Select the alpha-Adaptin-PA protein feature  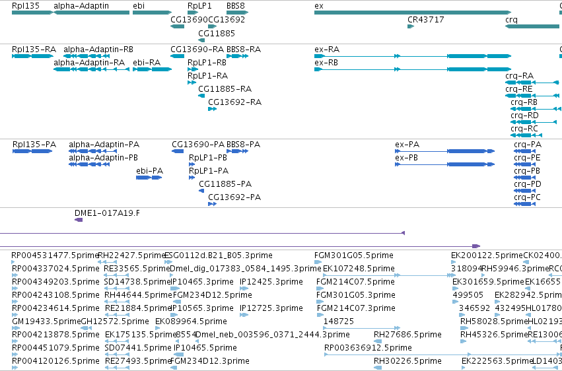(93, 151)
